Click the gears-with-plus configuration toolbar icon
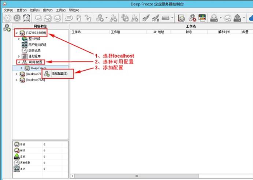This screenshot has height=180, width=253. pyautogui.click(x=100, y=18)
